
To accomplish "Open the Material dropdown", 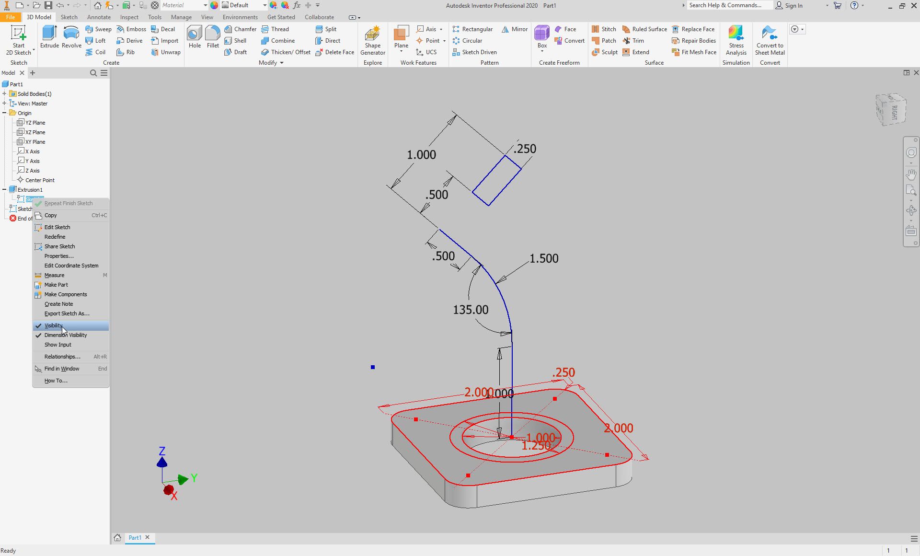I will click(x=205, y=5).
